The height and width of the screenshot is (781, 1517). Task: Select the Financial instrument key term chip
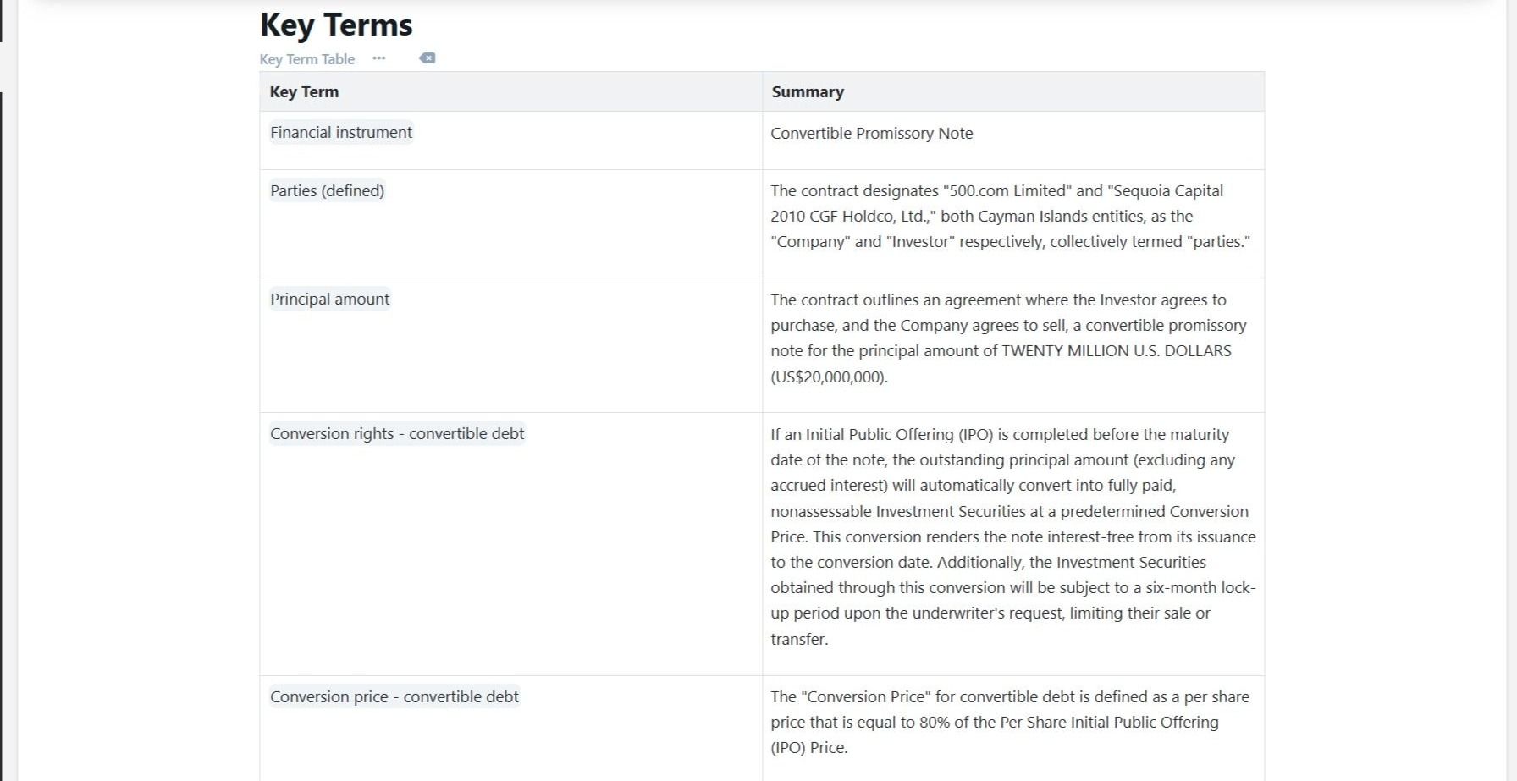click(341, 132)
